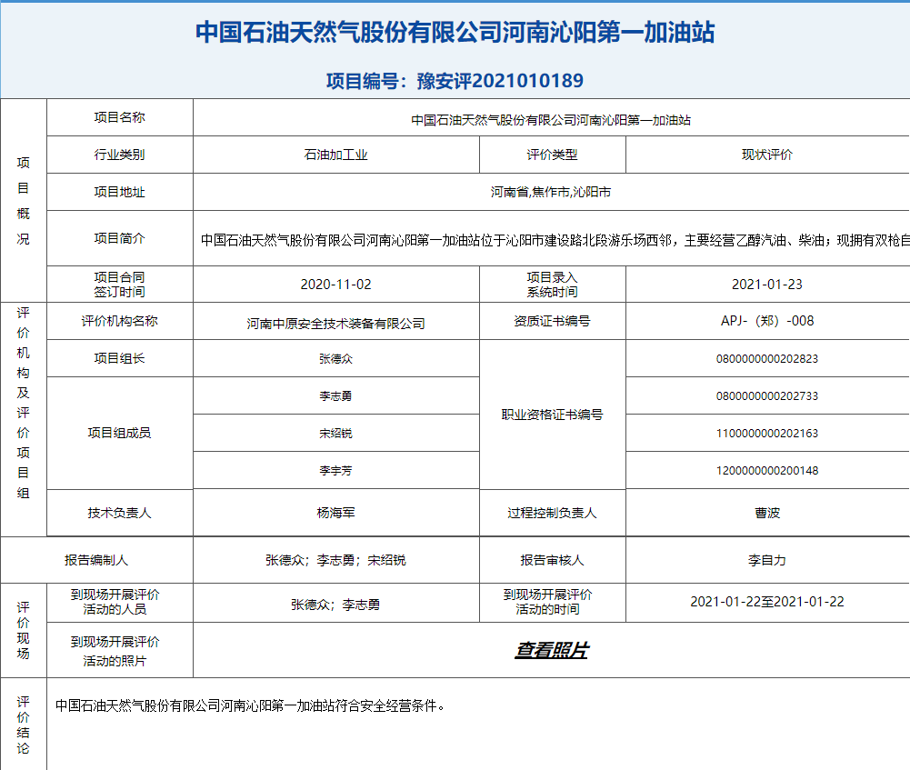Select team member 李宇芳

point(336,471)
